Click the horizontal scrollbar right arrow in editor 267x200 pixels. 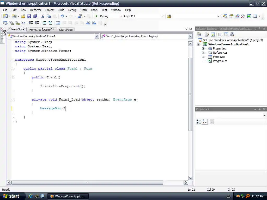click(x=186, y=183)
